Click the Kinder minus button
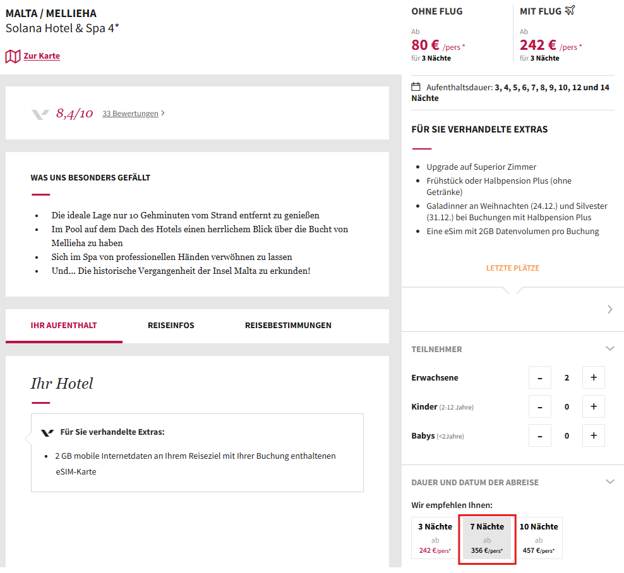The width and height of the screenshot is (624, 573). (539, 406)
